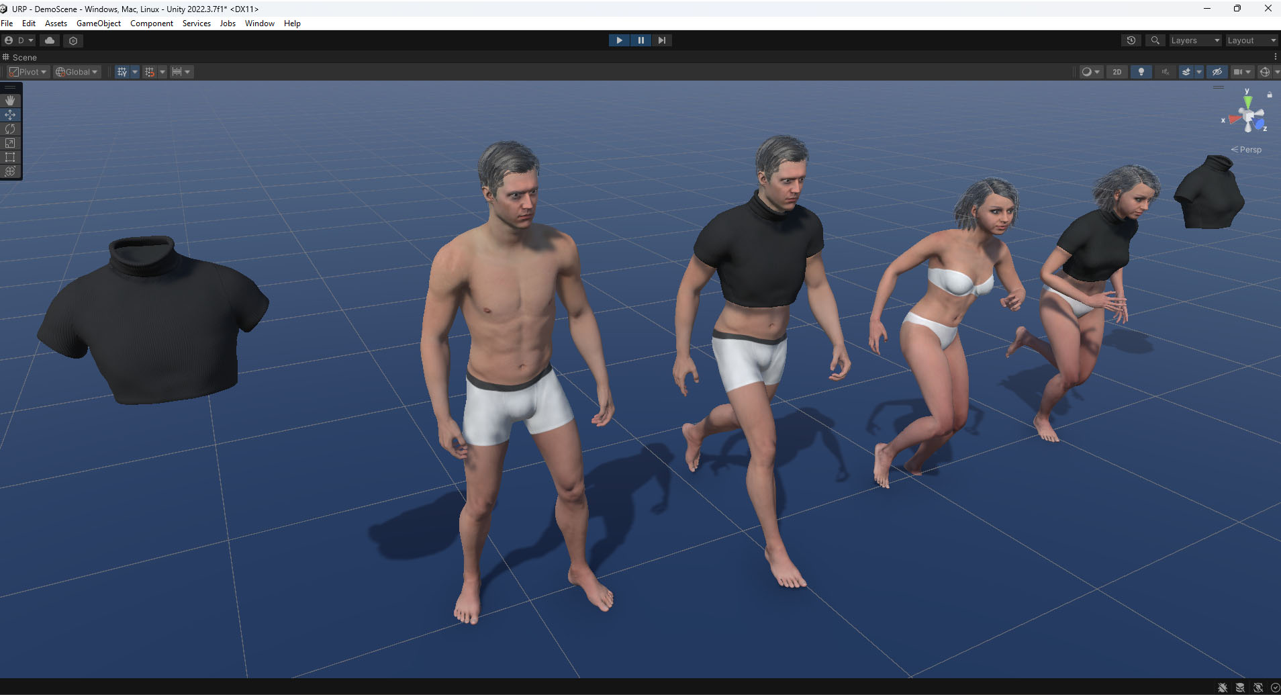This screenshot has height=695, width=1281.
Task: Open the search window from the toolbar
Action: tap(1155, 40)
